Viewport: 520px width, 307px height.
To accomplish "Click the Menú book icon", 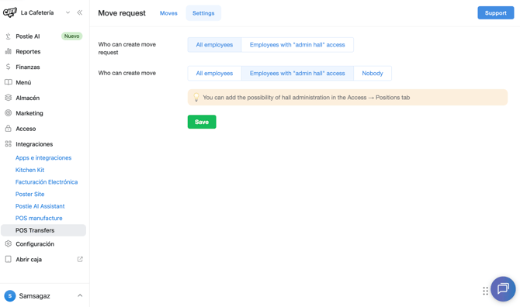I will [9, 82].
